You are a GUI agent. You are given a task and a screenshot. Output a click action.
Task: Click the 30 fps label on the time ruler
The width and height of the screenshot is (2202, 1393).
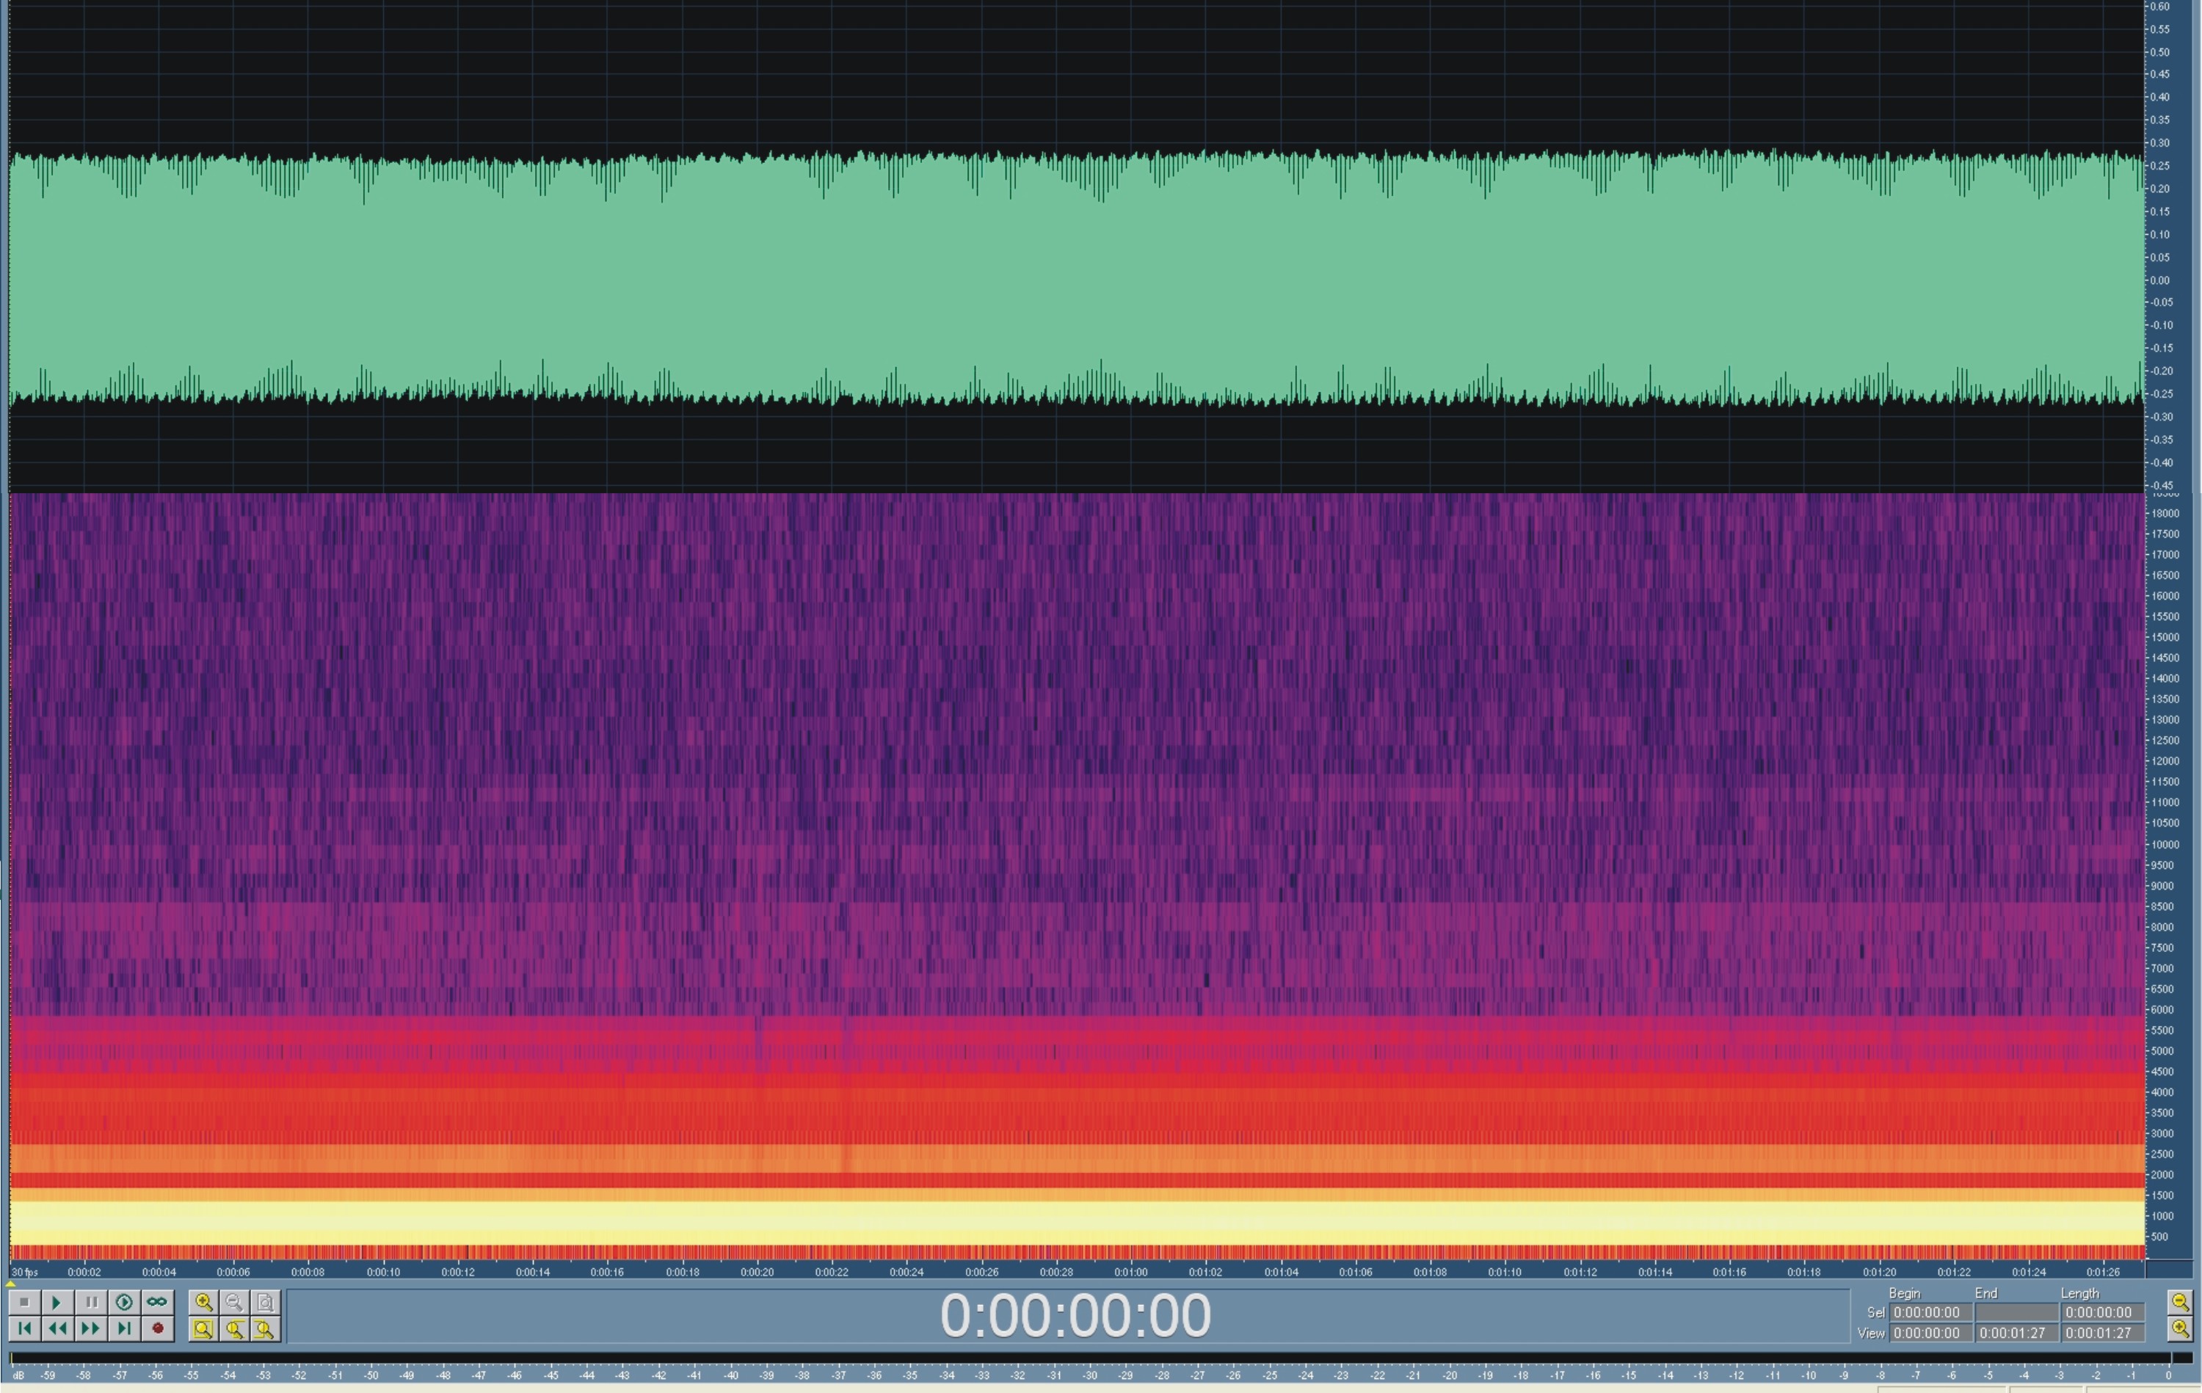pyautogui.click(x=25, y=1272)
